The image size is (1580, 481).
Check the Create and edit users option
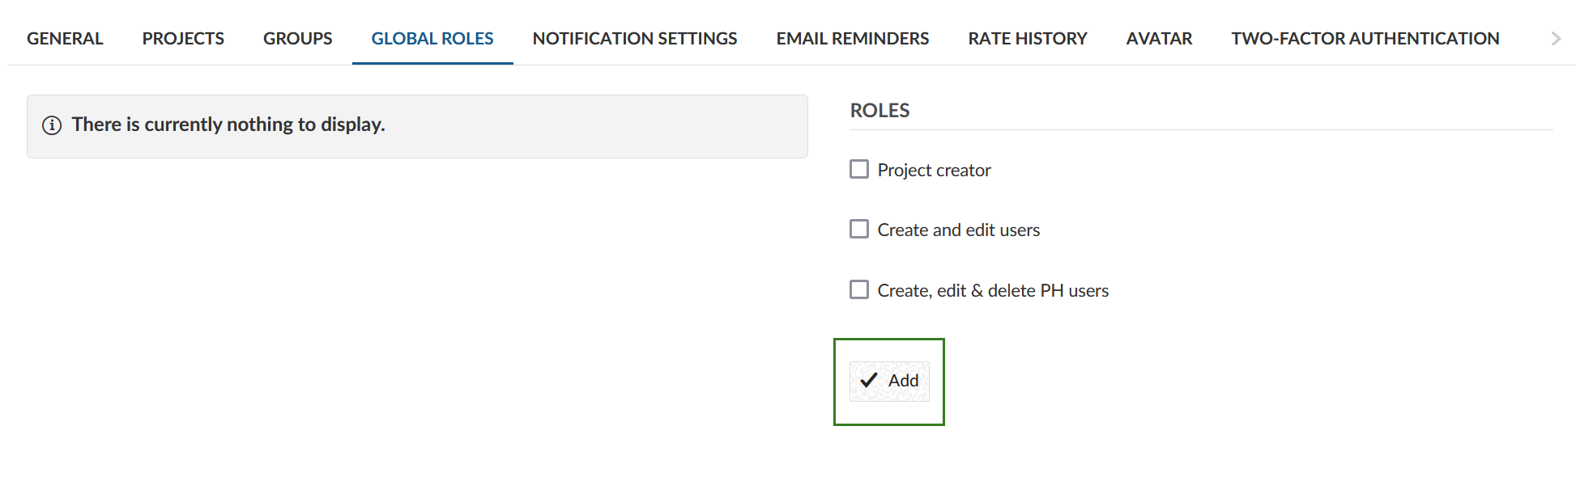pos(858,229)
